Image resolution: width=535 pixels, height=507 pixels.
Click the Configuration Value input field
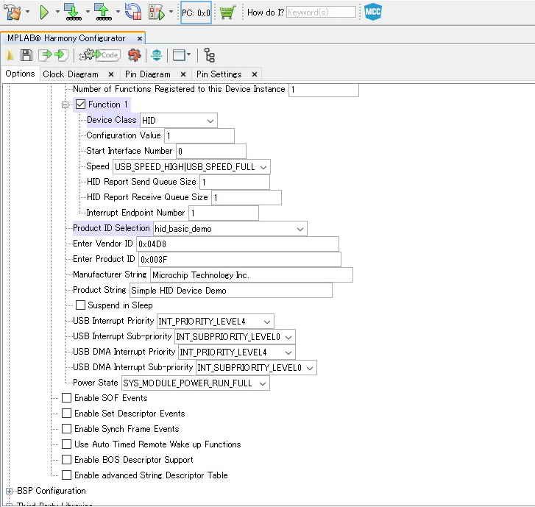click(x=199, y=136)
